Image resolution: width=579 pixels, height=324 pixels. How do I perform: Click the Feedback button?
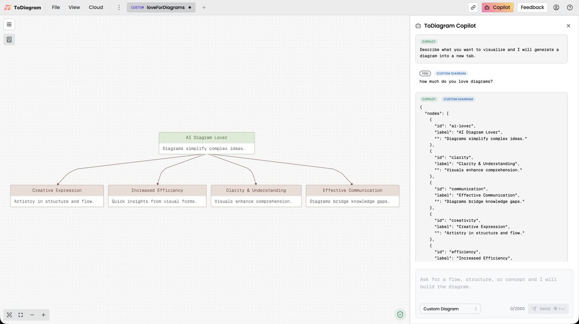point(532,7)
